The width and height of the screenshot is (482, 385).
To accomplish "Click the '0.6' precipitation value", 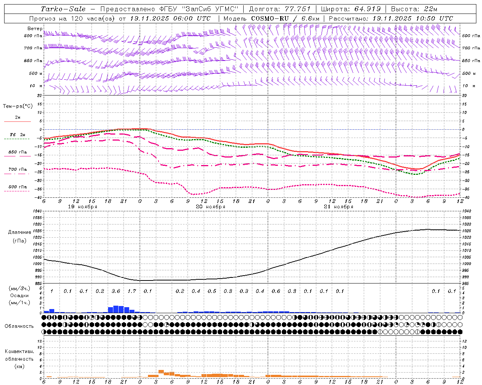I will tap(276, 291).
